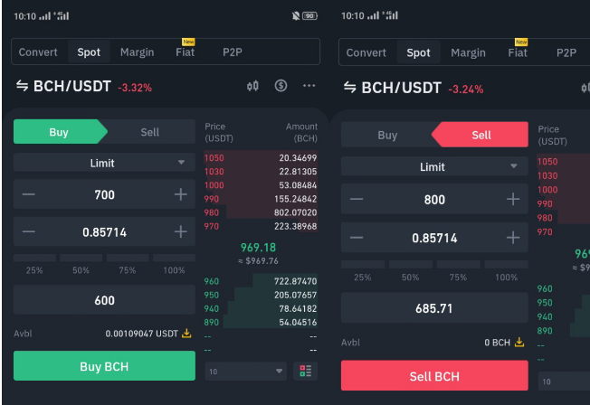
Task: Open depth 10 dropdown on left screen
Action: click(x=246, y=372)
